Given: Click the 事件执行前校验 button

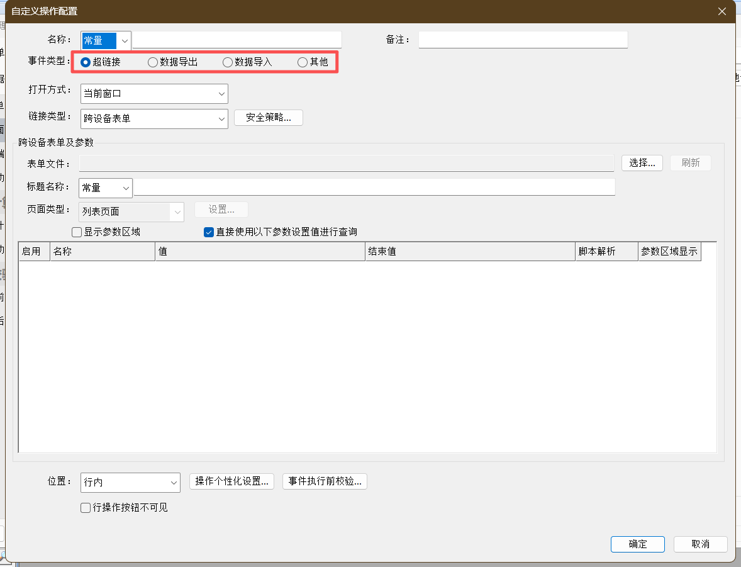Looking at the screenshot, I should (x=325, y=481).
